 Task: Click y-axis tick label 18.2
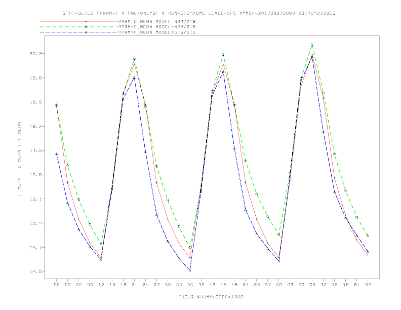click(x=35, y=126)
